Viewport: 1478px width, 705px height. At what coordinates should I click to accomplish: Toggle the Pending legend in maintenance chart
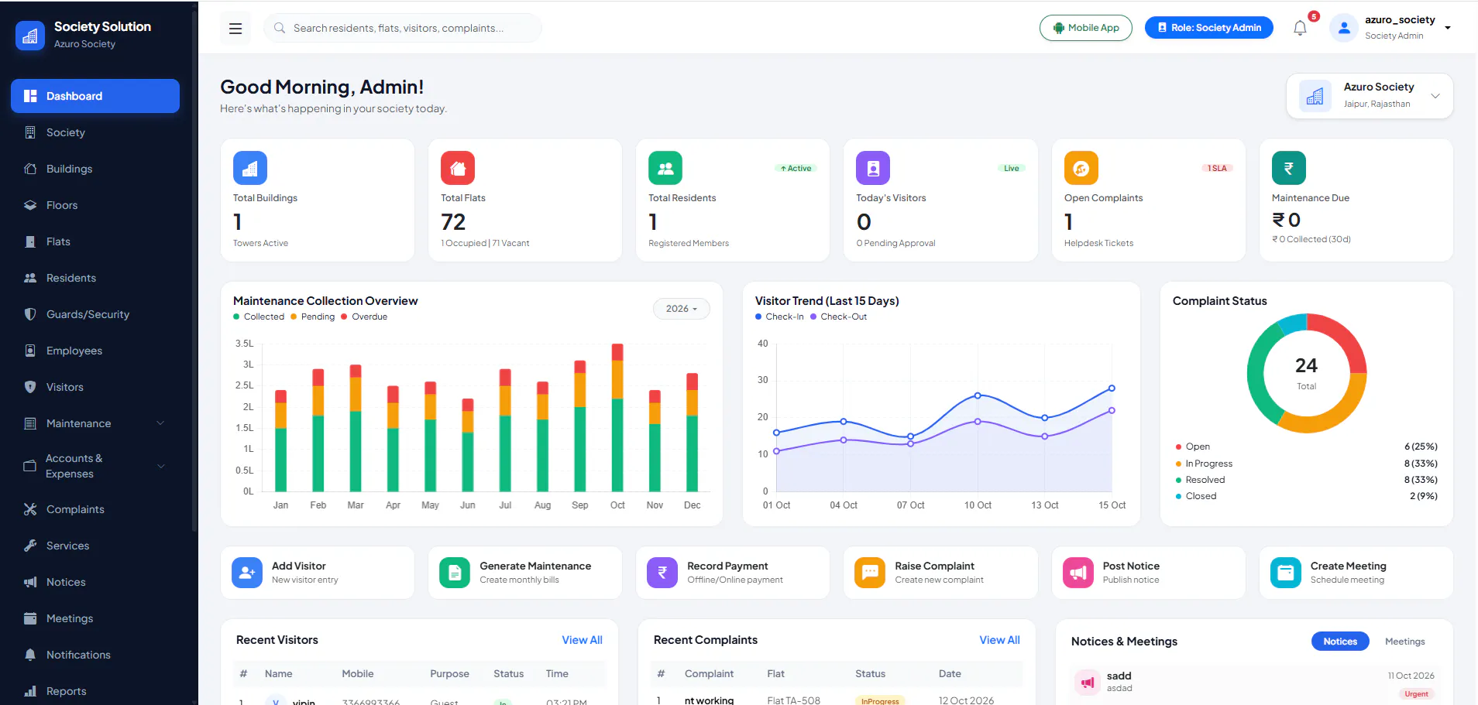(313, 317)
